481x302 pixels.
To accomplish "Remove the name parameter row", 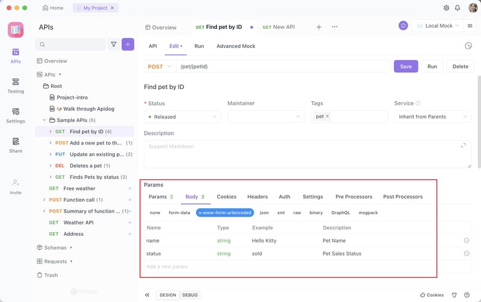I will [467, 241].
